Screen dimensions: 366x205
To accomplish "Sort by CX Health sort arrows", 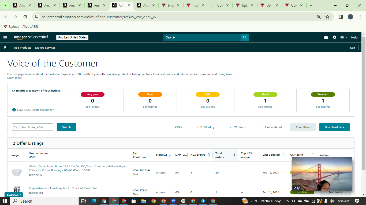I will click(313, 155).
